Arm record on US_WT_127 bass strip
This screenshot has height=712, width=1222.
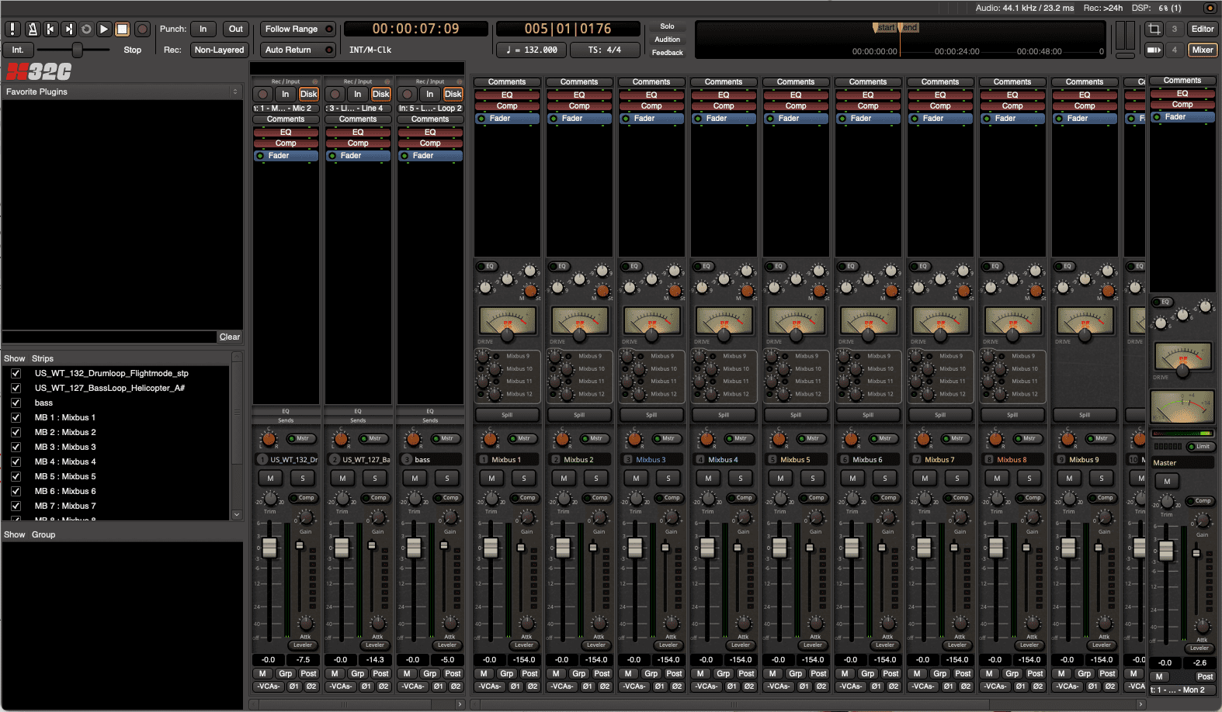[x=335, y=94]
